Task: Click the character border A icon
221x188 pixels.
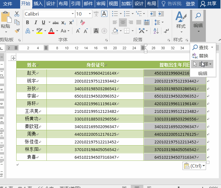Action: (x=104, y=14)
